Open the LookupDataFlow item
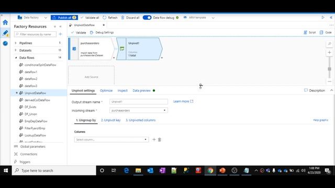Viewport: 335px width, 188px height. pos(35,135)
